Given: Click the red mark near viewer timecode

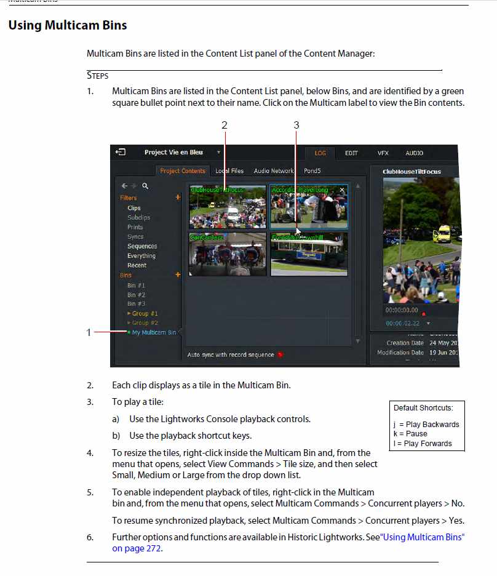Looking at the screenshot, I should coord(424,313).
